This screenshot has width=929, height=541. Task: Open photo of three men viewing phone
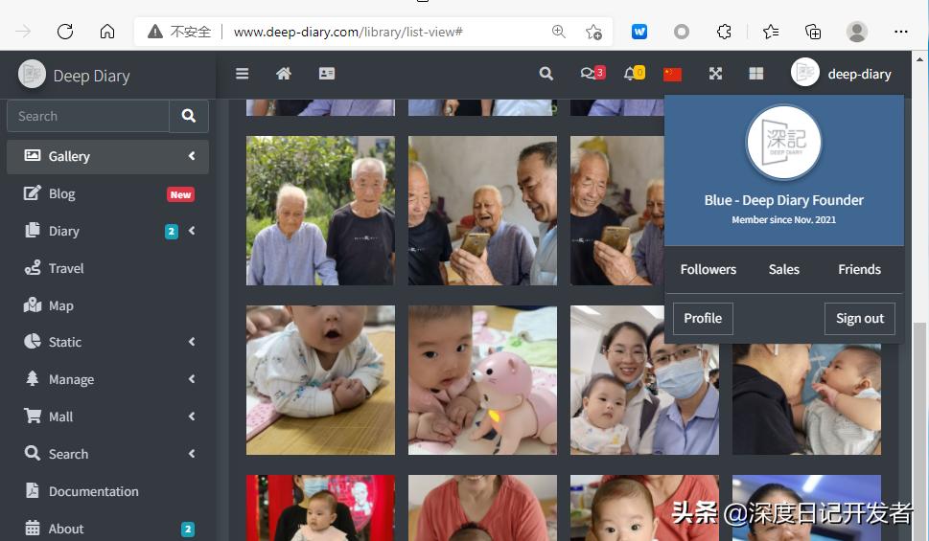click(482, 211)
